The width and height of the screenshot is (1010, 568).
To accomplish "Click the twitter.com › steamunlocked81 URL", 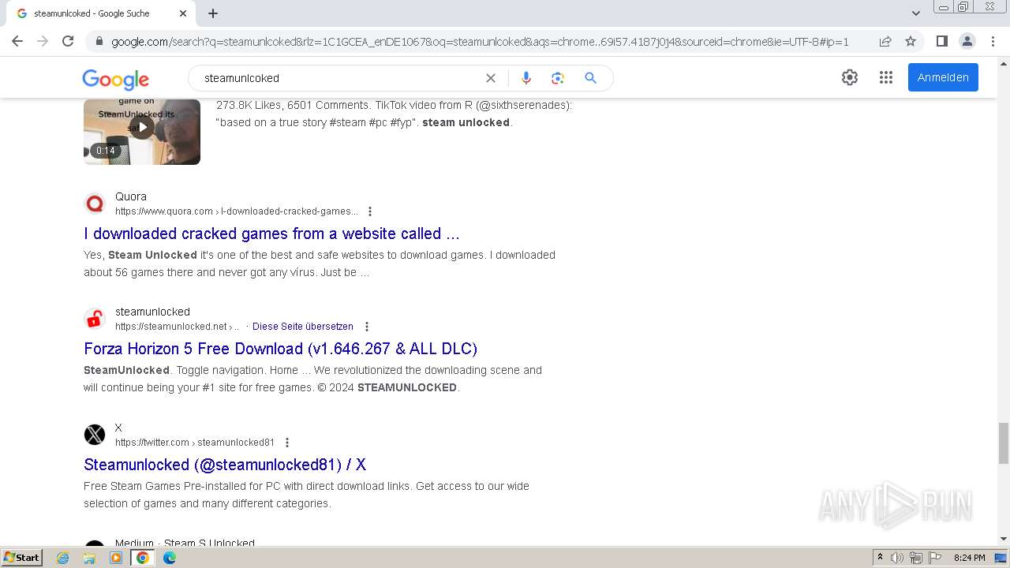I will pos(195,443).
